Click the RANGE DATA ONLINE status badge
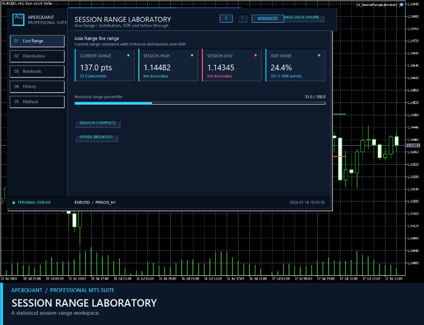The height and width of the screenshot is (325, 424). (x=304, y=17)
